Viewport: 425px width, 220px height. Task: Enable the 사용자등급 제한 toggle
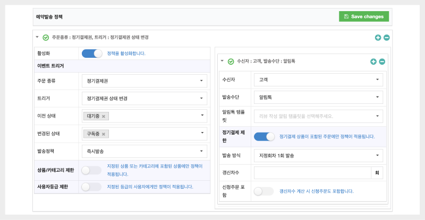91,187
